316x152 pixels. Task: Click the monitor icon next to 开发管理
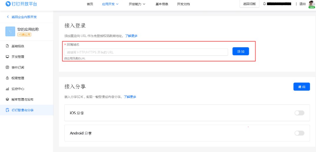(x=7, y=57)
